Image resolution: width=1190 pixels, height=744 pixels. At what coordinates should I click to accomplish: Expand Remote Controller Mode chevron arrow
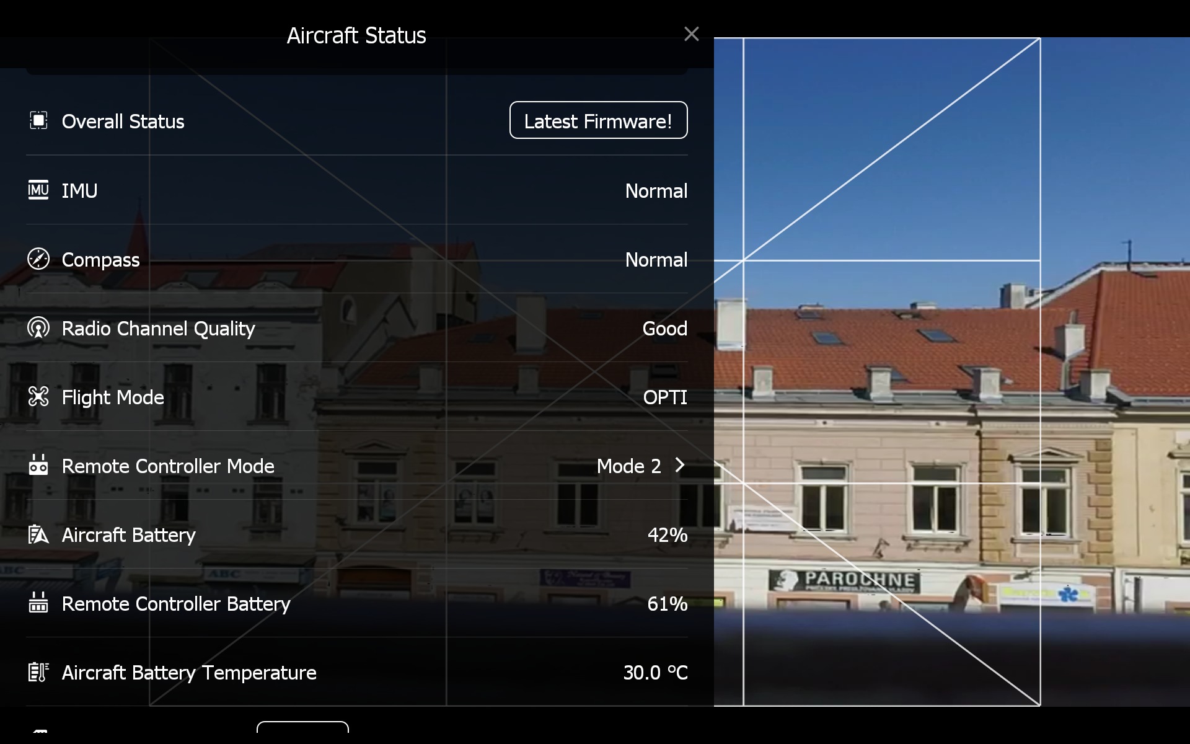click(x=680, y=465)
